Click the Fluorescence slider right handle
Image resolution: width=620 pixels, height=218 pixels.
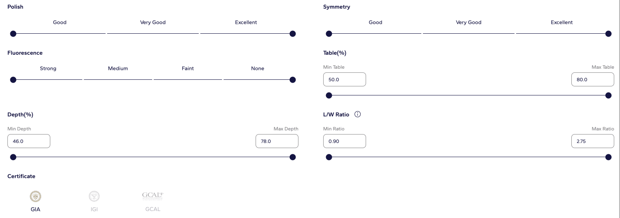tap(293, 80)
